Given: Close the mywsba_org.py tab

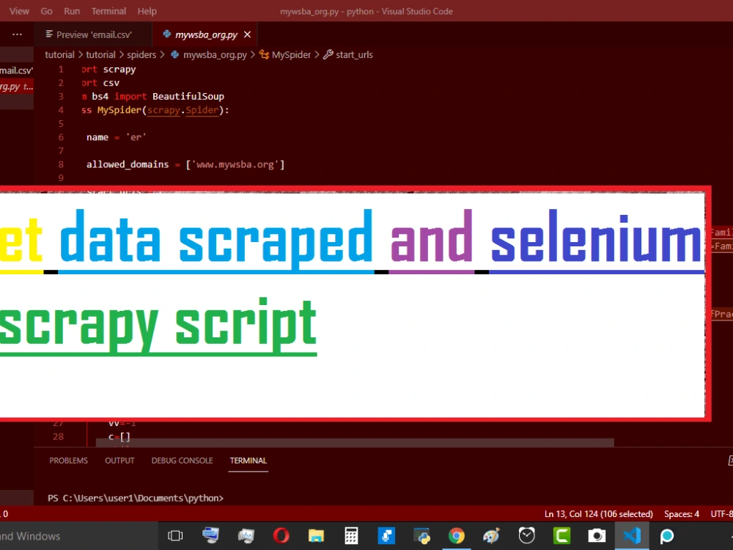Looking at the screenshot, I should 247,34.
